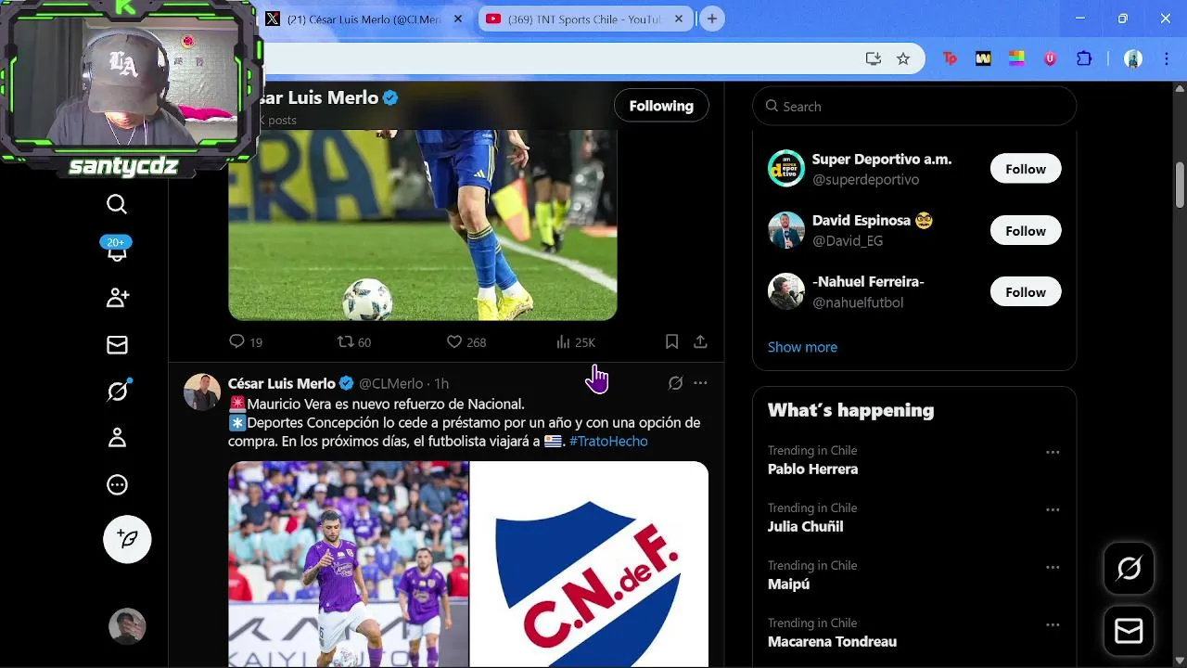This screenshot has width=1187, height=668.
Task: Click the #TratoHecho hashtag
Action: click(x=608, y=441)
